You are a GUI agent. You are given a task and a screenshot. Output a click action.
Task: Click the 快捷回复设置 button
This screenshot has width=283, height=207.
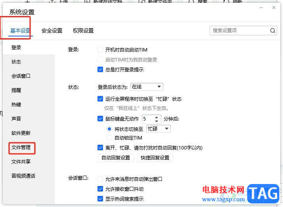point(155,158)
